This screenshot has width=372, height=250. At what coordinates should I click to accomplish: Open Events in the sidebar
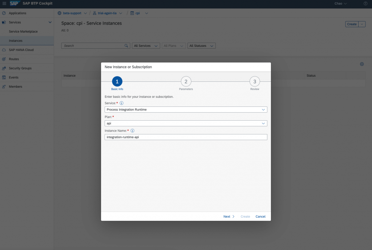point(13,77)
